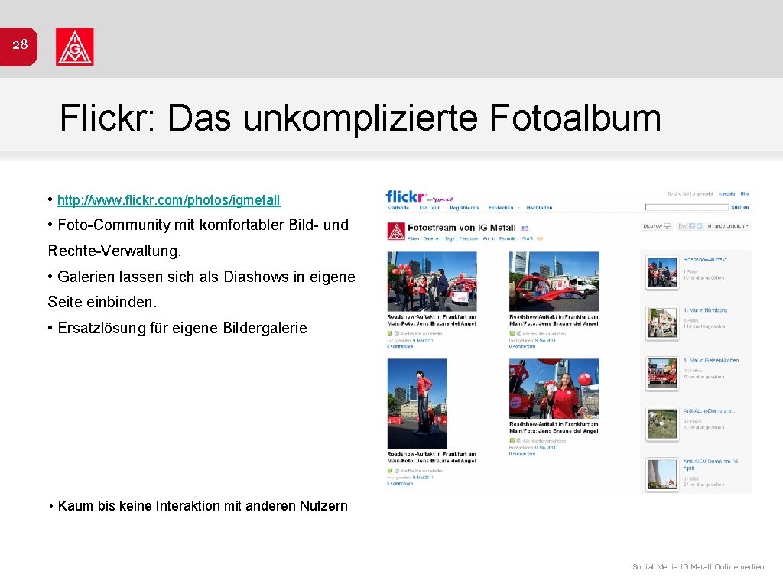This screenshot has width=783, height=587.
Task: Open the 1. Mai in Gelsenkirchen album link
Action: [711, 361]
